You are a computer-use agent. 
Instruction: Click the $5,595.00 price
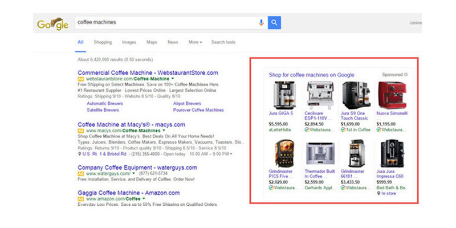pyautogui.click(x=278, y=124)
